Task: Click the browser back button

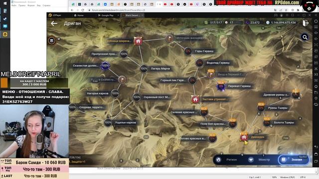Action: point(72,10)
